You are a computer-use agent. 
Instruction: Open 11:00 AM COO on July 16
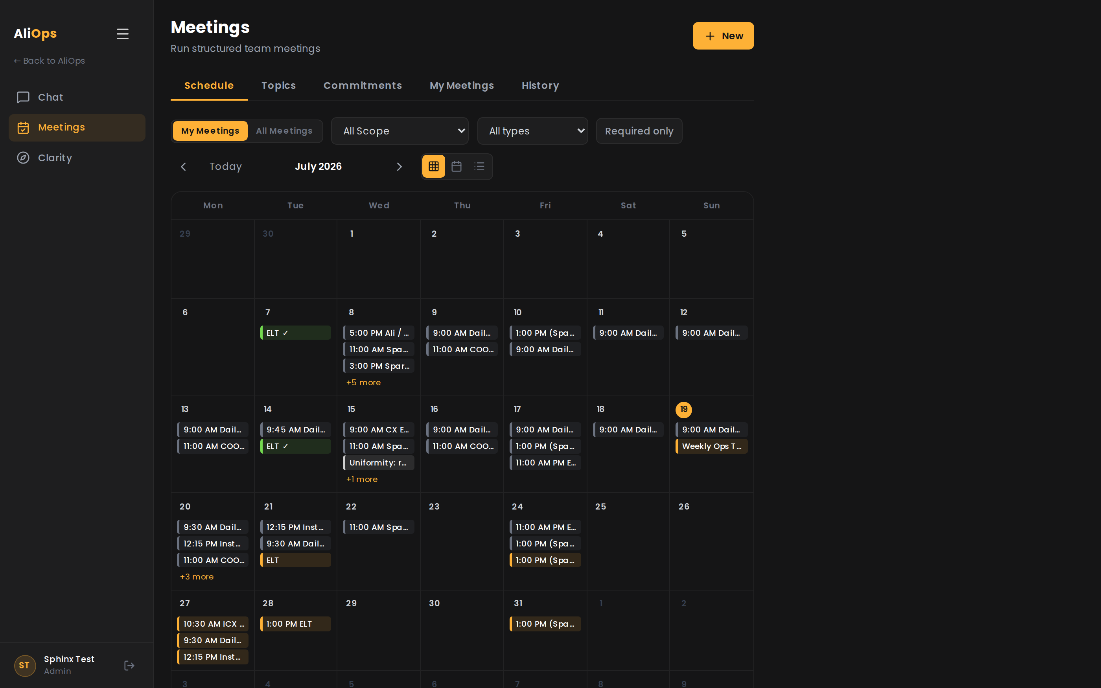tap(462, 446)
